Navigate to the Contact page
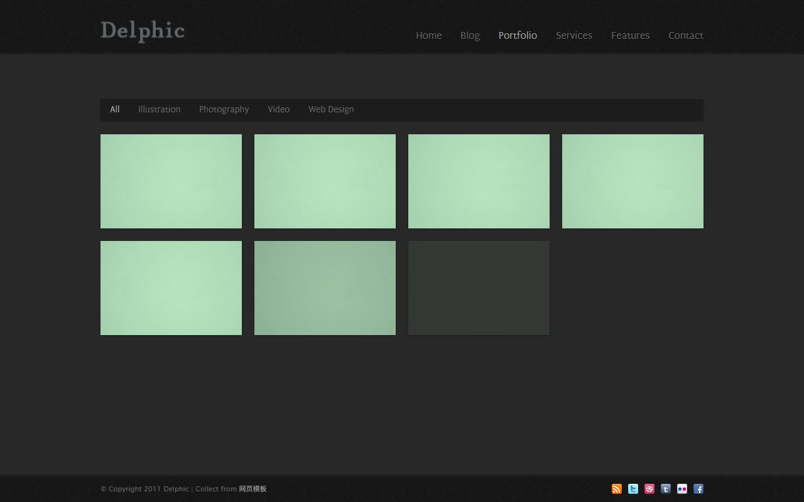 coord(686,35)
